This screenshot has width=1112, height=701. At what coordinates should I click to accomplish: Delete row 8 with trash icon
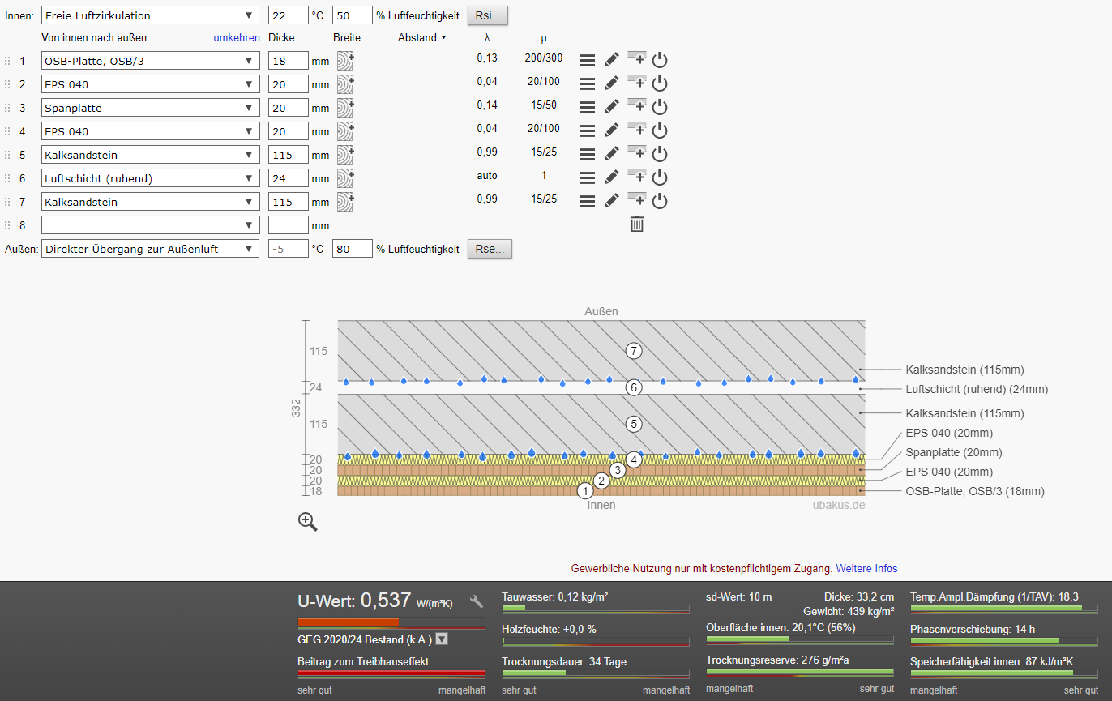coord(637,224)
